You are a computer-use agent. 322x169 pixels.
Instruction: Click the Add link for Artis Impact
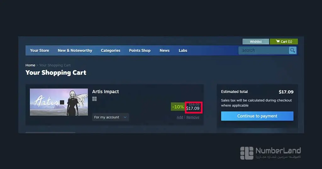(180, 117)
